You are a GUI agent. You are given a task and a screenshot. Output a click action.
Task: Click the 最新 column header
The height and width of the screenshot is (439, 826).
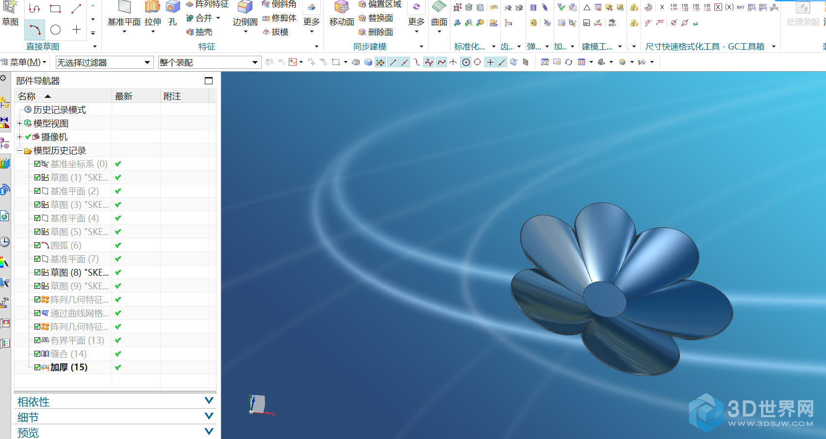(136, 96)
